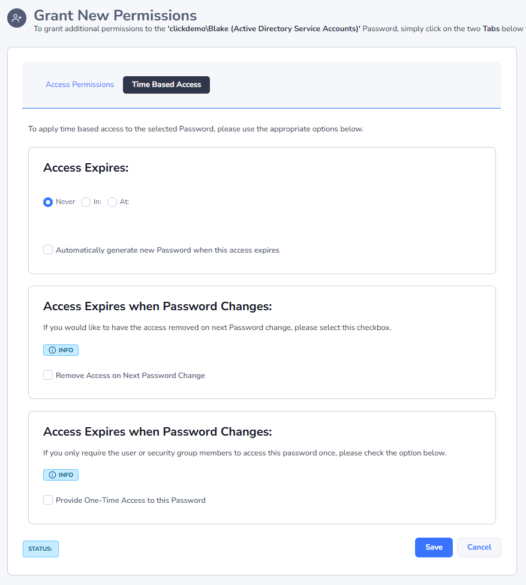The image size is (526, 585).
Task: Click the 'Access Expires' section heading
Action: tap(86, 167)
